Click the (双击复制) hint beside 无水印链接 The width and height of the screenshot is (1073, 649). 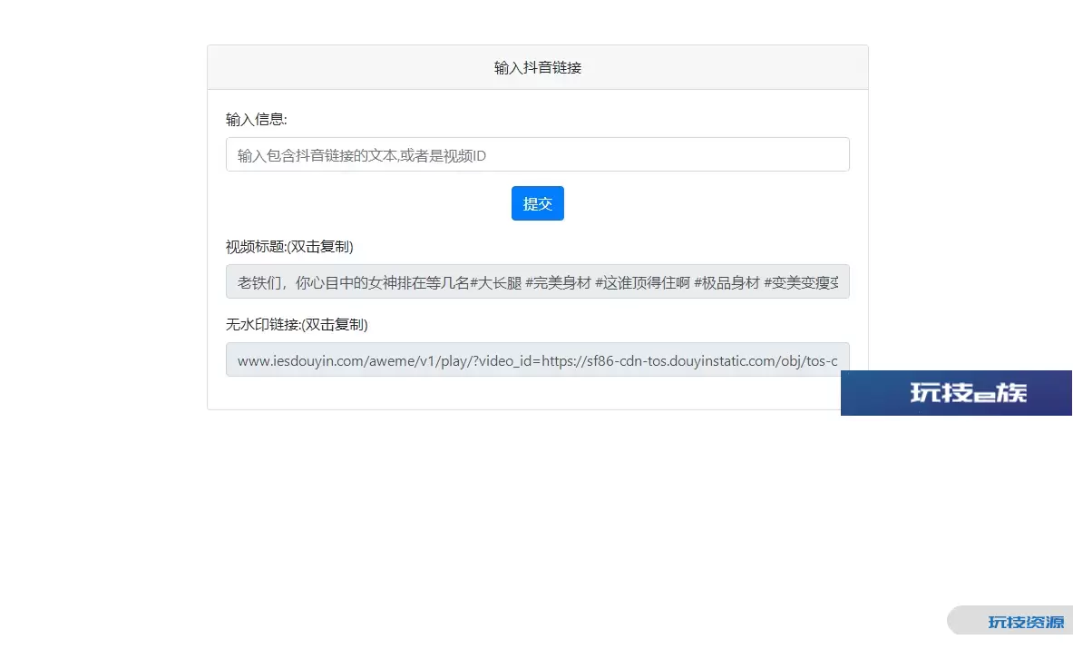point(335,325)
